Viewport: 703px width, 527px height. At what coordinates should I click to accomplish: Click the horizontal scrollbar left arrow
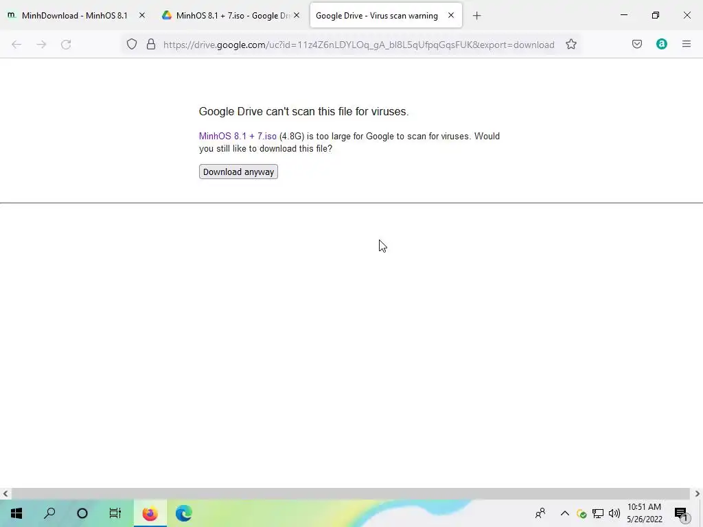tap(5, 493)
